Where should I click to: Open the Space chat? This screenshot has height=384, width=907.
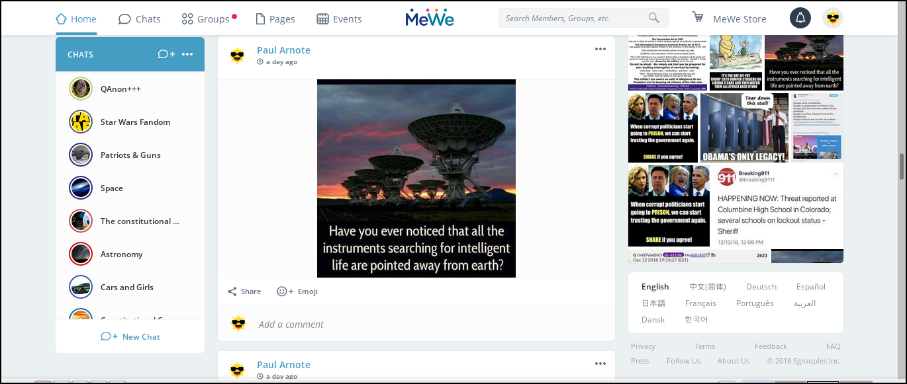[130, 188]
